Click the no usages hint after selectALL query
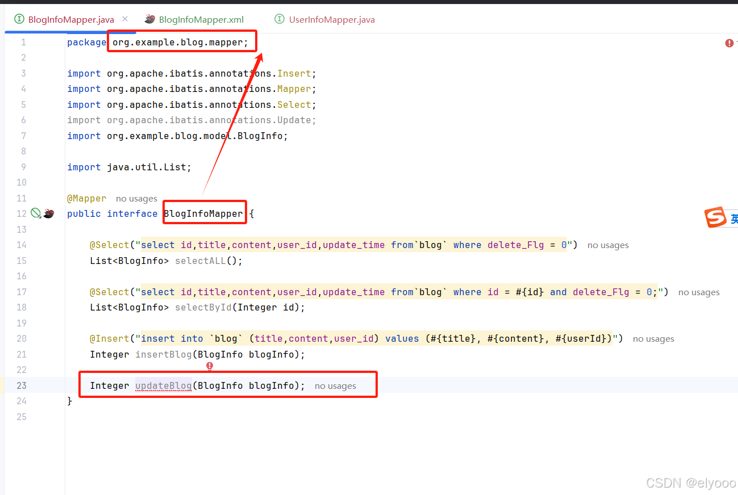Image resolution: width=738 pixels, height=495 pixels. 608,245
